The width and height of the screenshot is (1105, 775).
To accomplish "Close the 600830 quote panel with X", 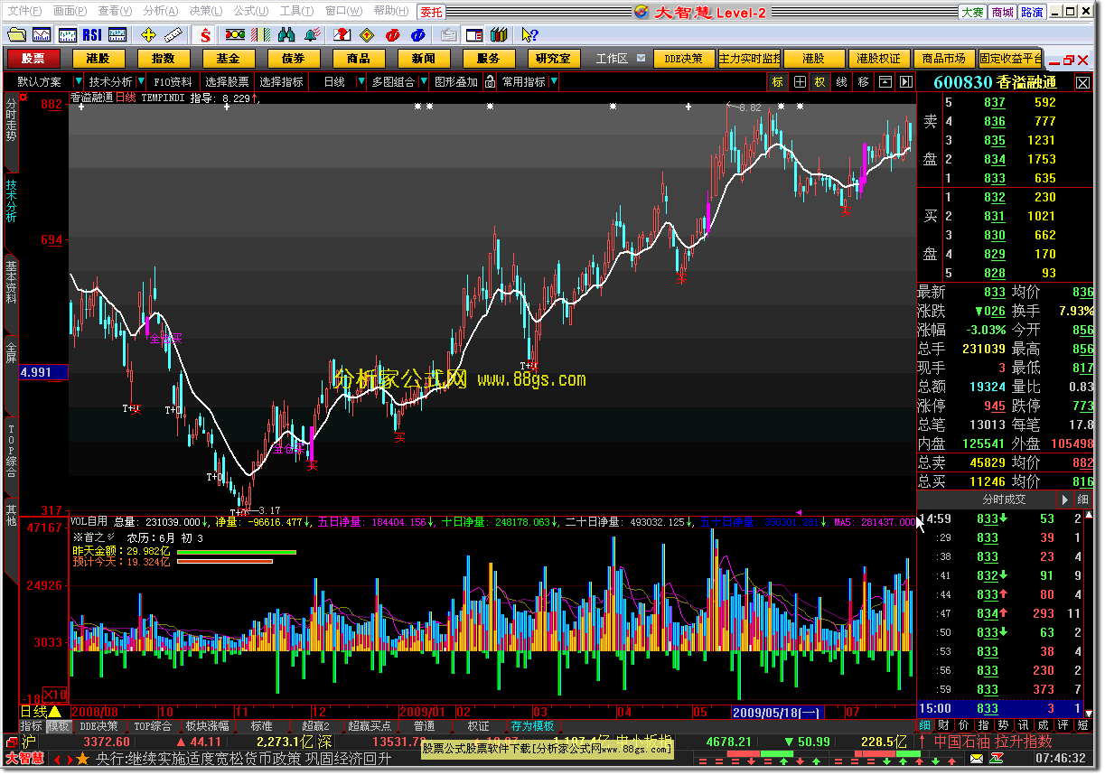I will [1083, 82].
